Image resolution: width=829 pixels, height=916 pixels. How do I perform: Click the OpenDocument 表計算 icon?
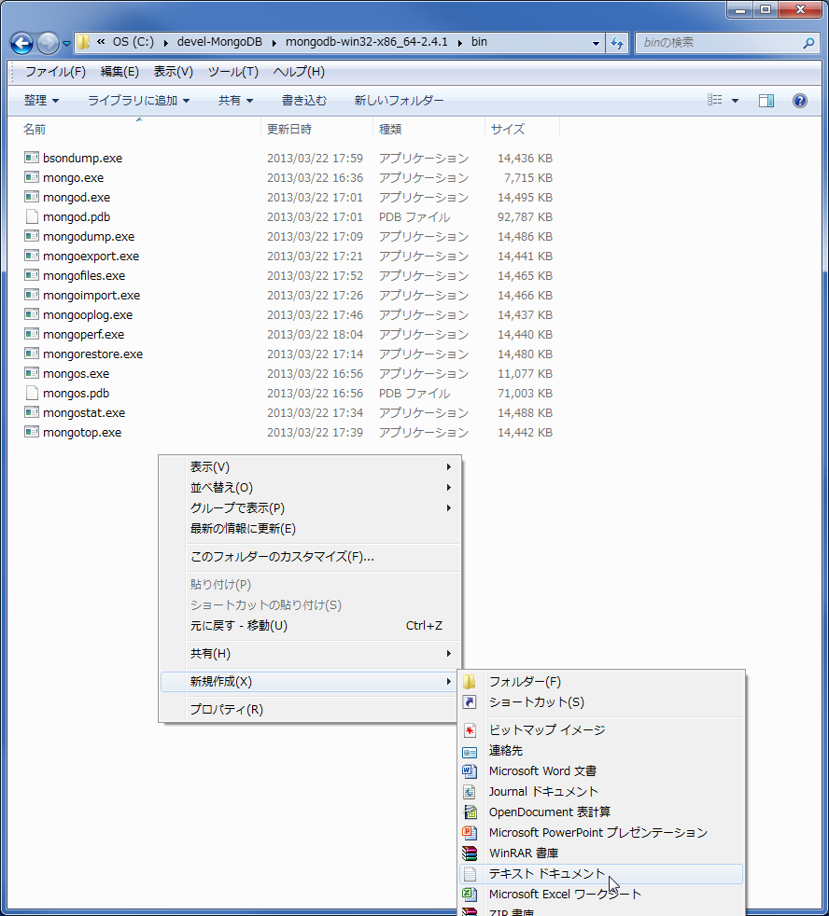tap(470, 812)
